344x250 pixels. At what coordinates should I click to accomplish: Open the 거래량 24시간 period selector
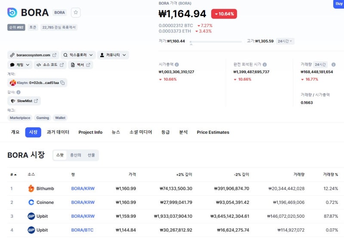[x=320, y=65]
